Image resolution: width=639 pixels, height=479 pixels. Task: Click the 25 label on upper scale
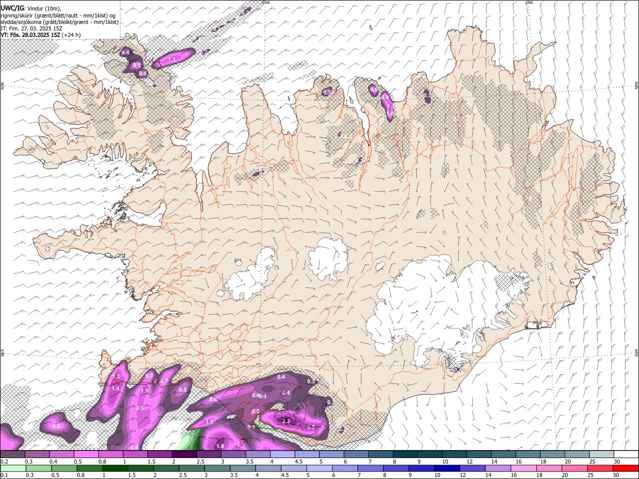pyautogui.click(x=592, y=462)
